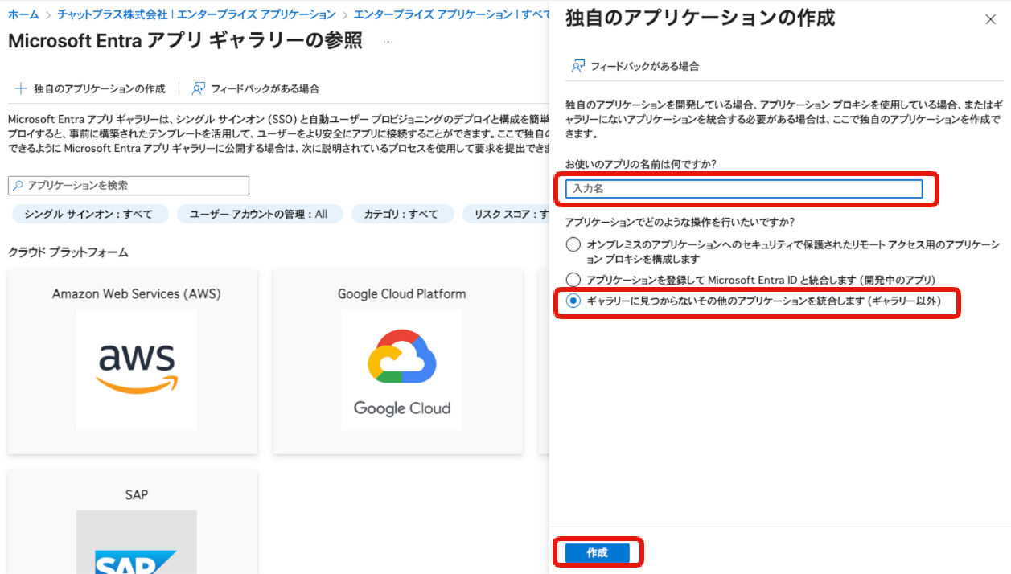Viewport: 1011px width, 574px height.
Task: Click the feedback person icon in right panel
Action: (x=577, y=66)
